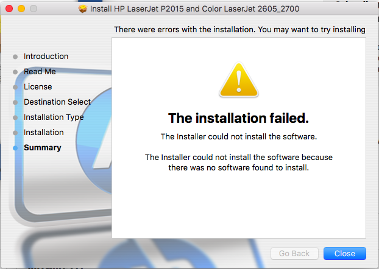Viewport: 379px width, 269px height.
Task: Click the blue Close button
Action: [345, 253]
